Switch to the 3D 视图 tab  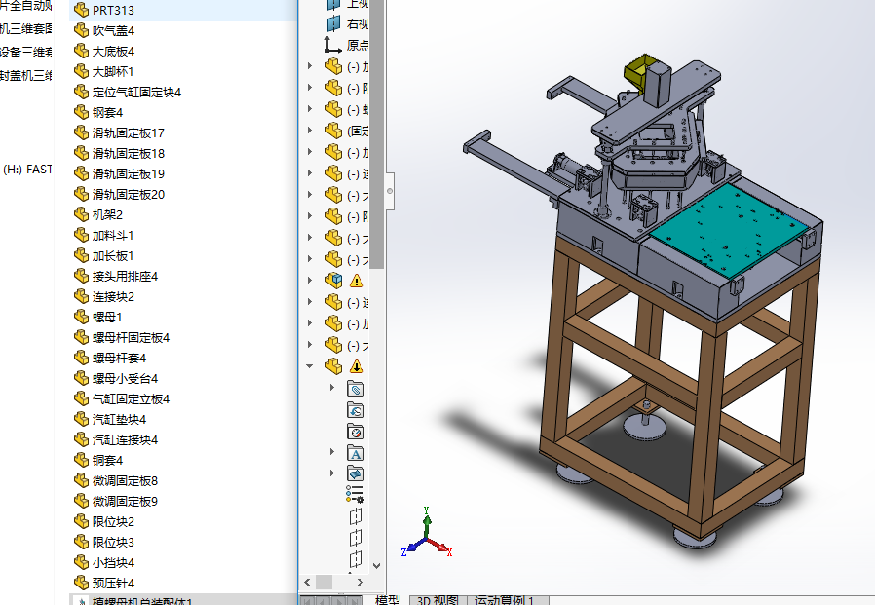438,600
